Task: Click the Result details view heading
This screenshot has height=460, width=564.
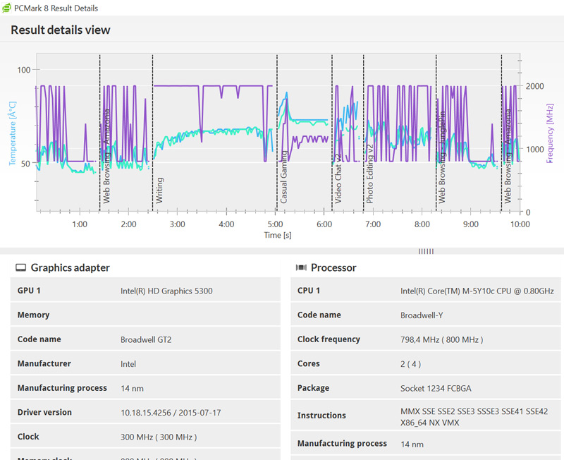Action: (x=61, y=30)
